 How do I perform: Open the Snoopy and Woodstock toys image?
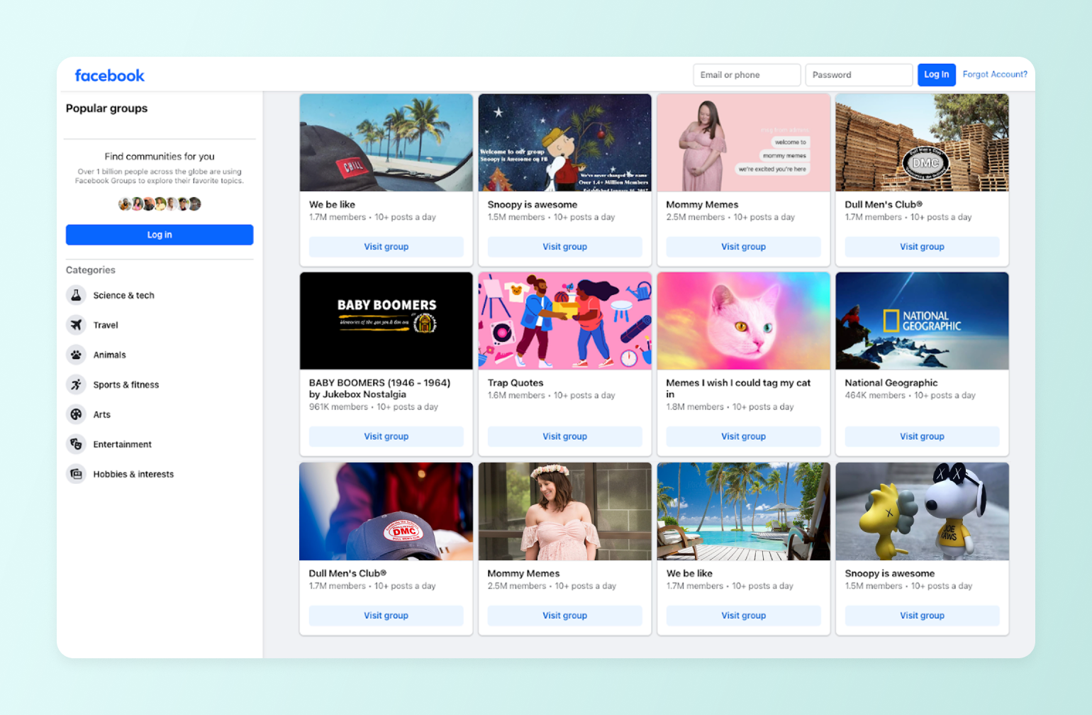[923, 511]
